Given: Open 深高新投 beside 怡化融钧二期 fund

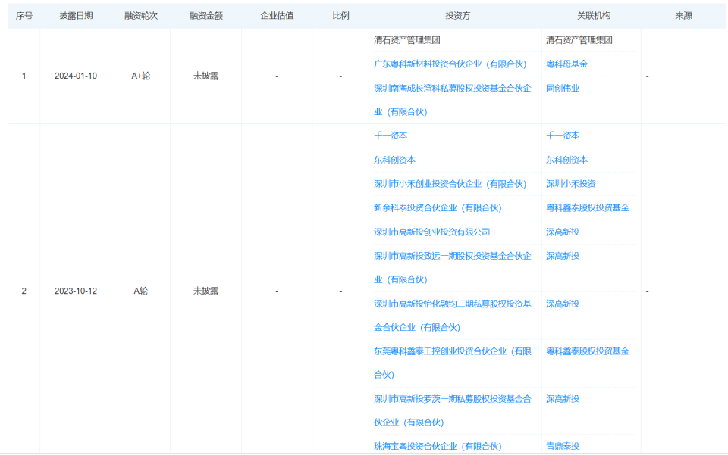Looking at the screenshot, I should pos(562,304).
